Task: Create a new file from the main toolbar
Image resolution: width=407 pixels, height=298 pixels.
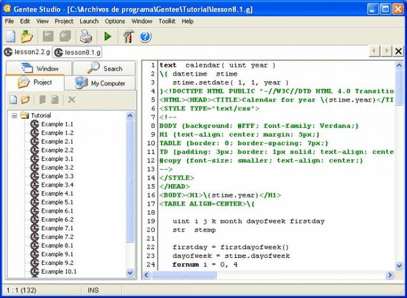Action: pyautogui.click(x=11, y=37)
